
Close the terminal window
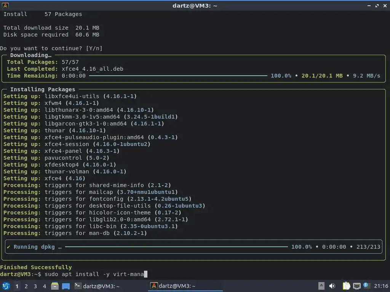coord(385,5)
